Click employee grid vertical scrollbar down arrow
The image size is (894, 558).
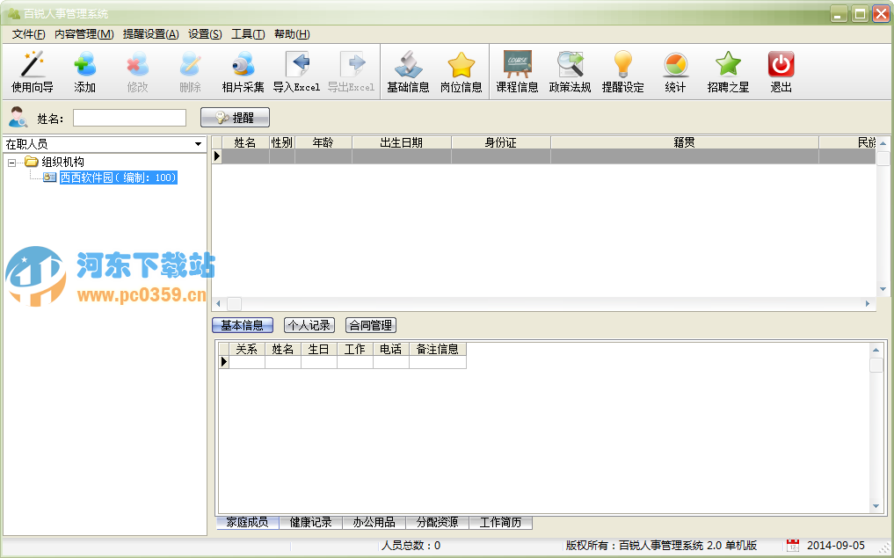point(883,289)
